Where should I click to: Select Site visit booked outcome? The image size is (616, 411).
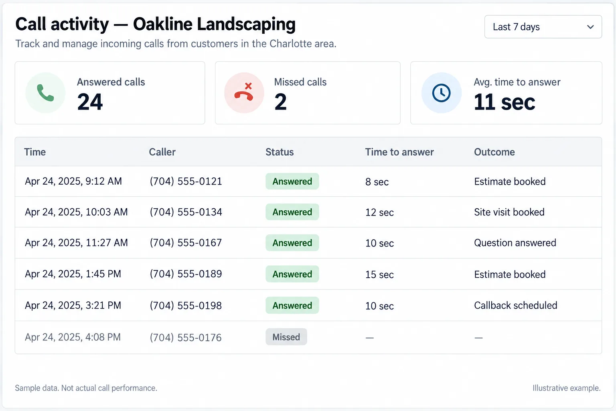click(509, 212)
